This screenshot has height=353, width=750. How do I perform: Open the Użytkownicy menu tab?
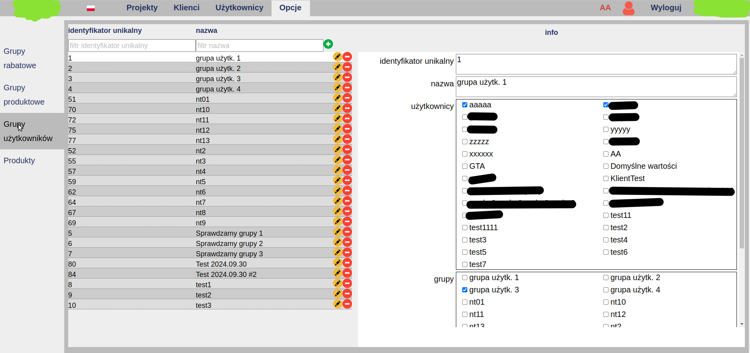(x=239, y=8)
